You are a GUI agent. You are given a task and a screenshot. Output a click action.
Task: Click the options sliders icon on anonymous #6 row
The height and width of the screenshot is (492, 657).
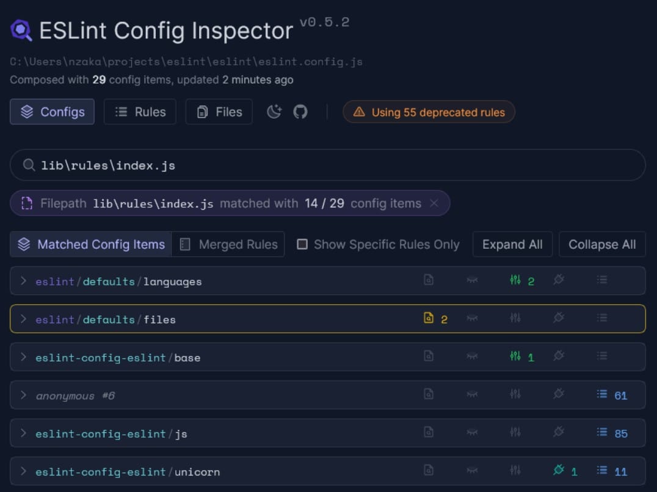[x=515, y=394]
